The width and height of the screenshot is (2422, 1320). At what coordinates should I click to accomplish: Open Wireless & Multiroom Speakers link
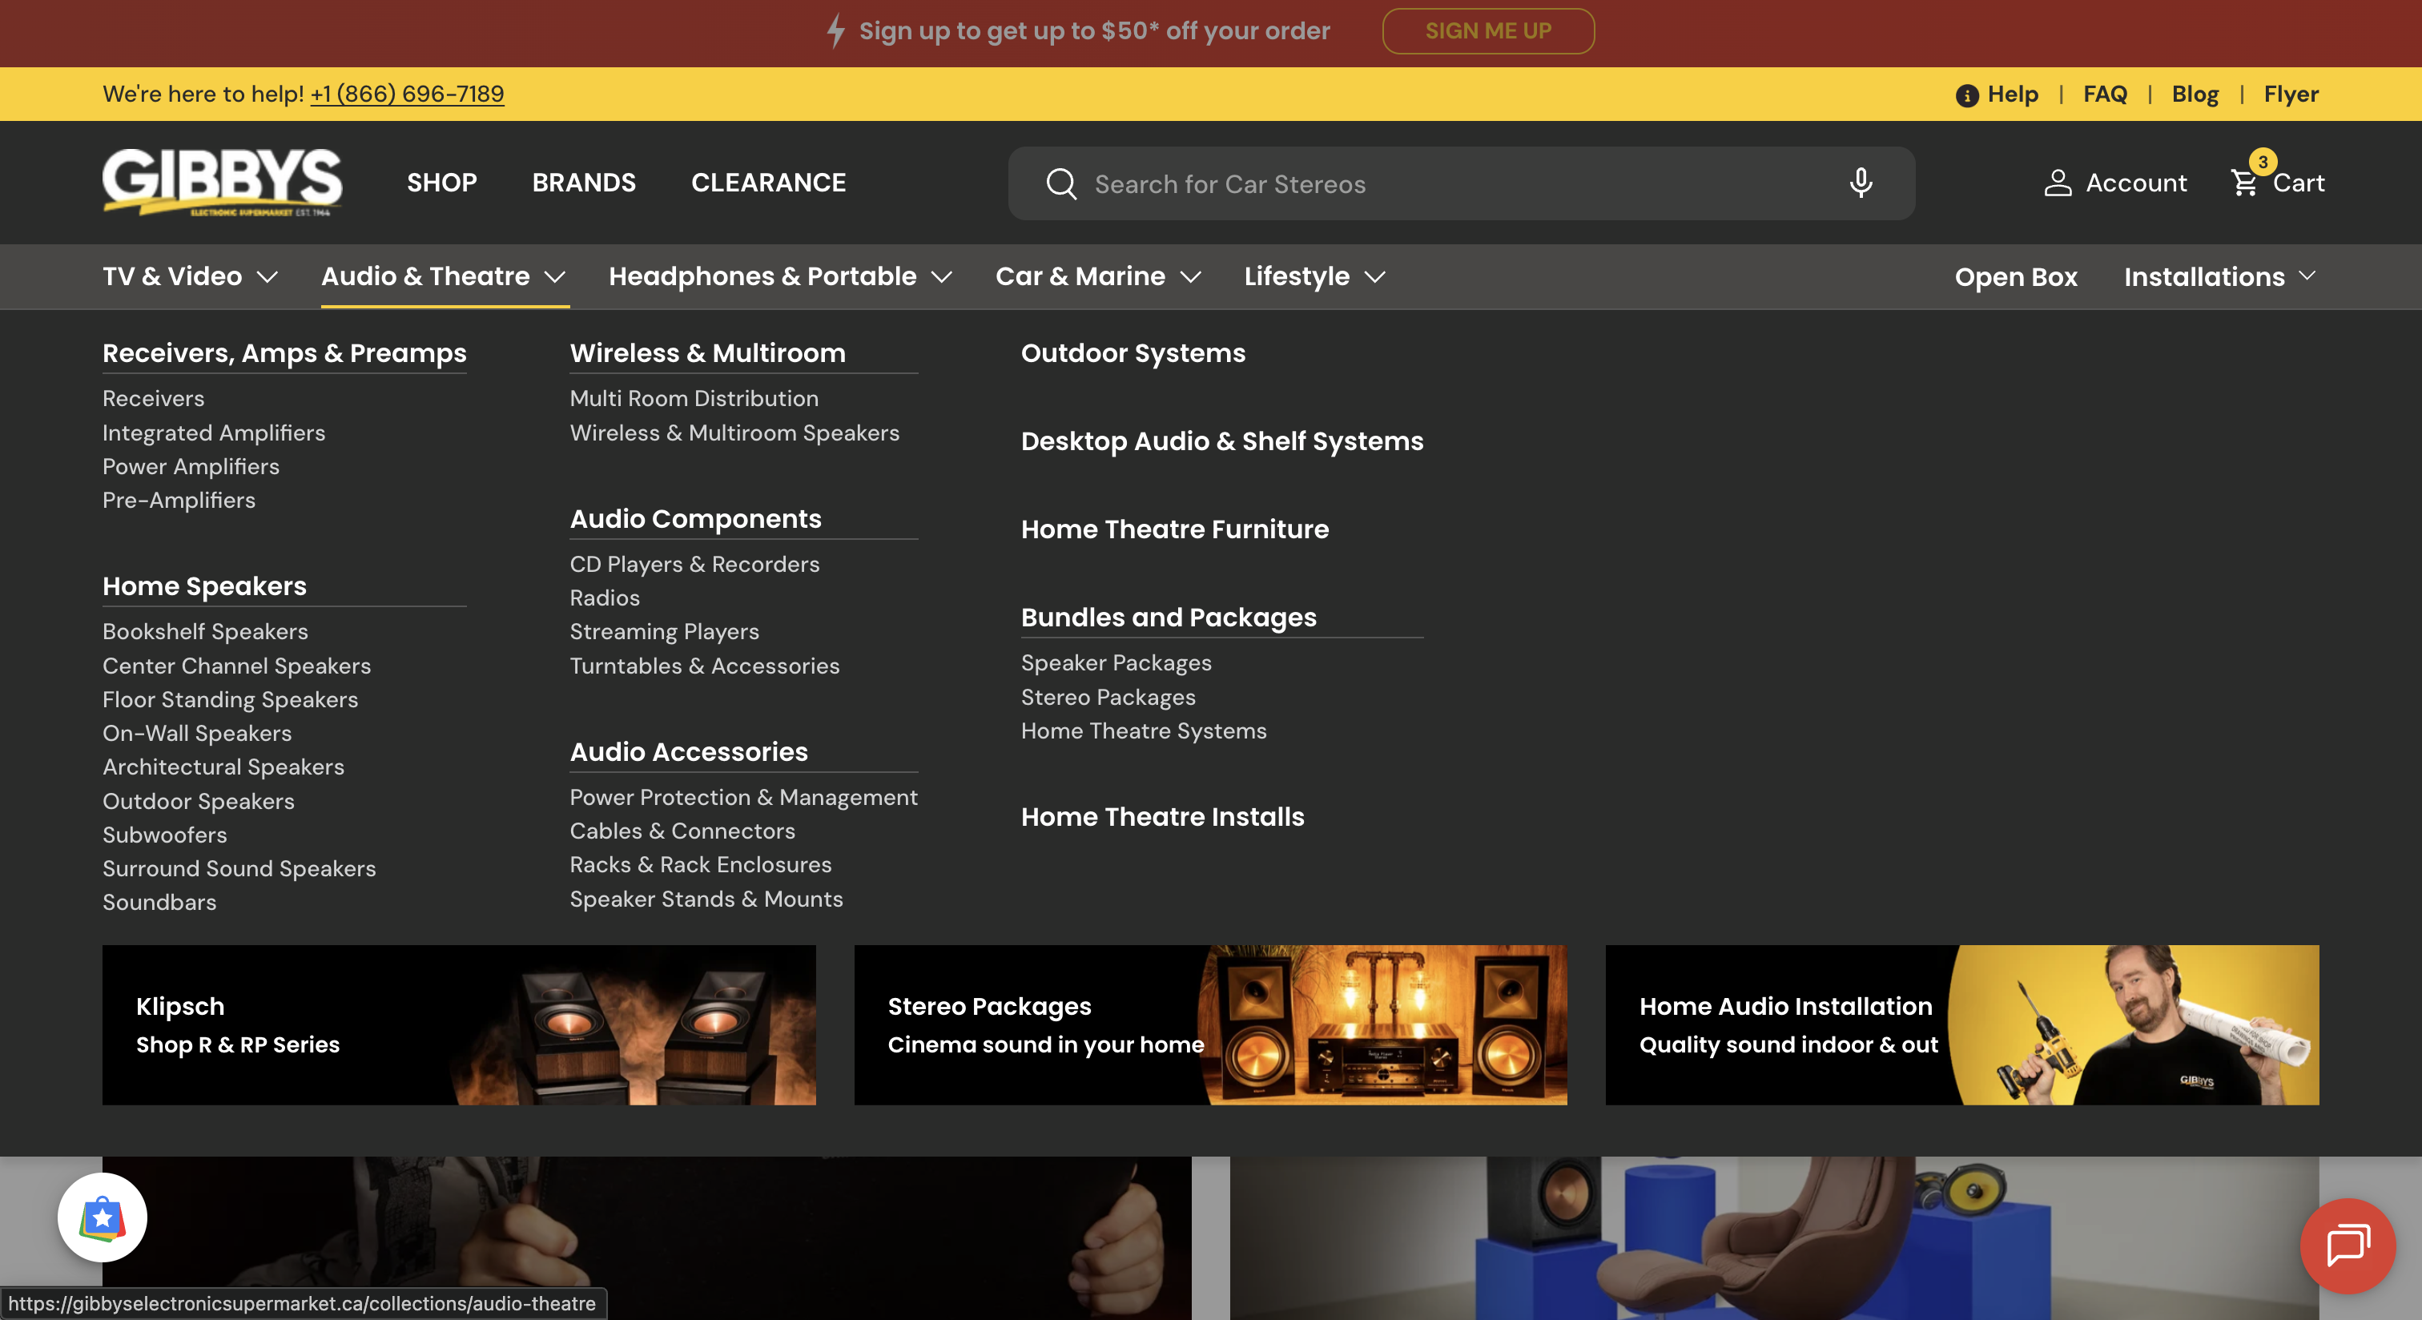pos(734,433)
